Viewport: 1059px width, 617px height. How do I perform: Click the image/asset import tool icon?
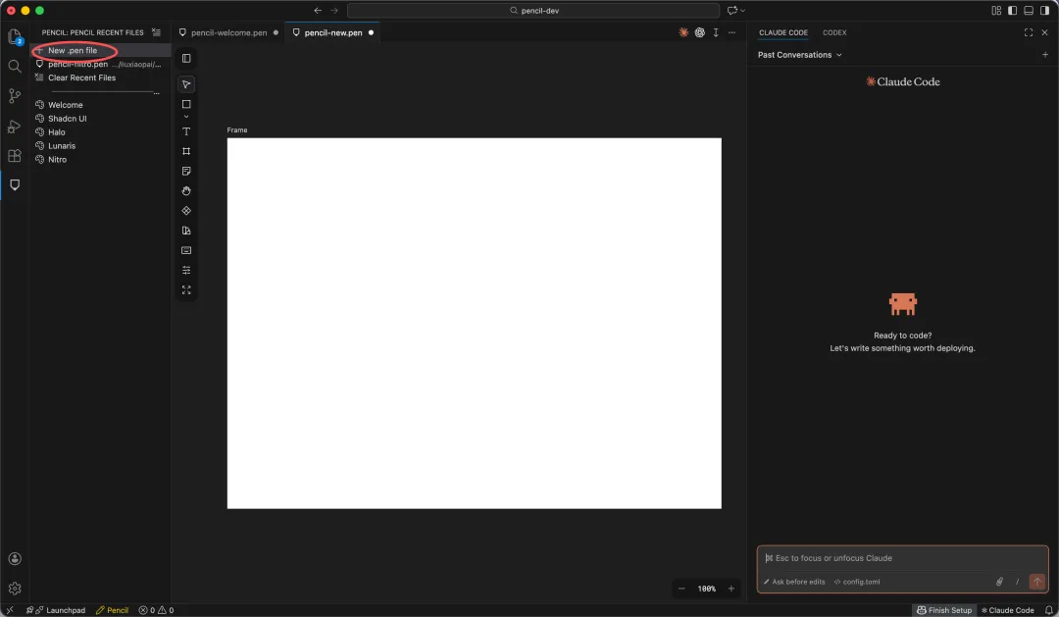[x=186, y=231]
